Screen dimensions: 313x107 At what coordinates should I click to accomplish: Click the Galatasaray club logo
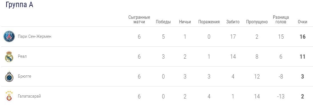coord(9,96)
